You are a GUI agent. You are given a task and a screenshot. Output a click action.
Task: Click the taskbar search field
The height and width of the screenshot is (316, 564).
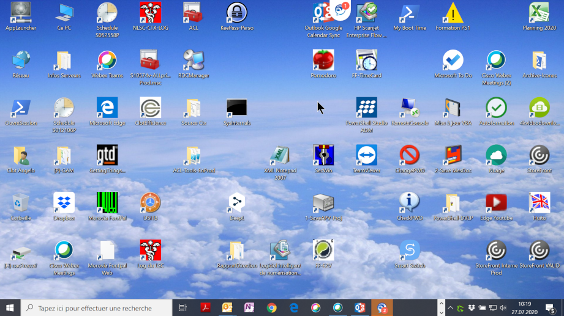coord(96,307)
